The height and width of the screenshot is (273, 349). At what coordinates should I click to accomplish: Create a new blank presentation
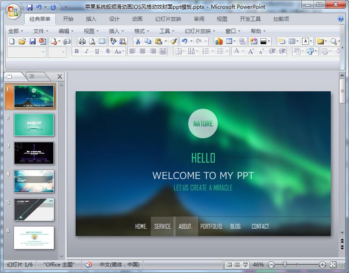(x=12, y=41)
